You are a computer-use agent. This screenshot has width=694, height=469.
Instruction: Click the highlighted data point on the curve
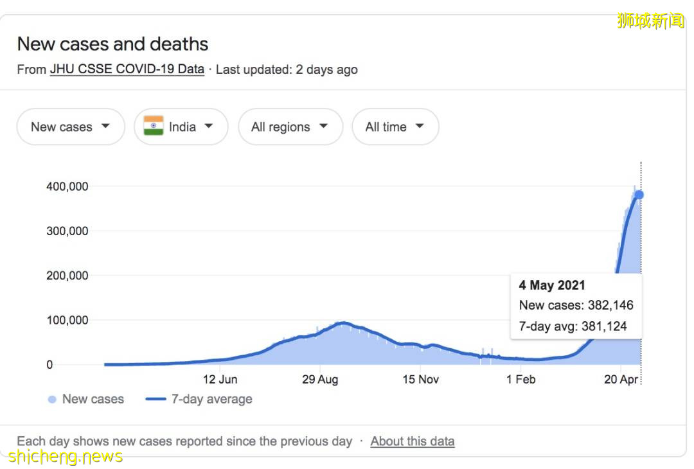638,193
